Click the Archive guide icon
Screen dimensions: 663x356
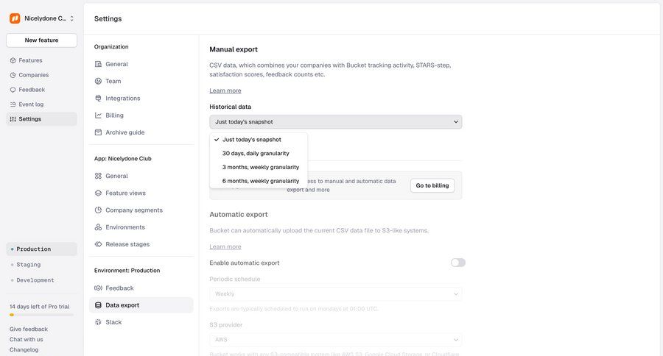coord(98,132)
